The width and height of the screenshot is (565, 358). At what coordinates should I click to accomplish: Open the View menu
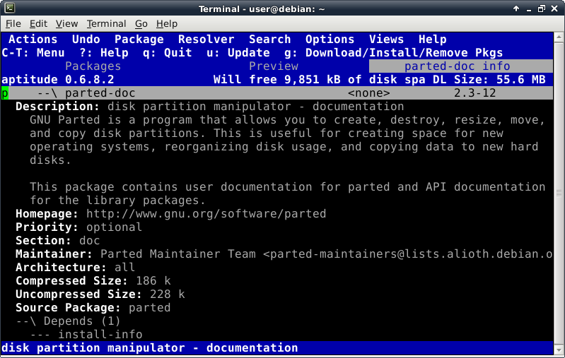click(66, 24)
